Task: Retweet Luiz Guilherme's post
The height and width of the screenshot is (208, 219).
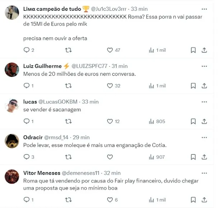Action: [x=68, y=85]
